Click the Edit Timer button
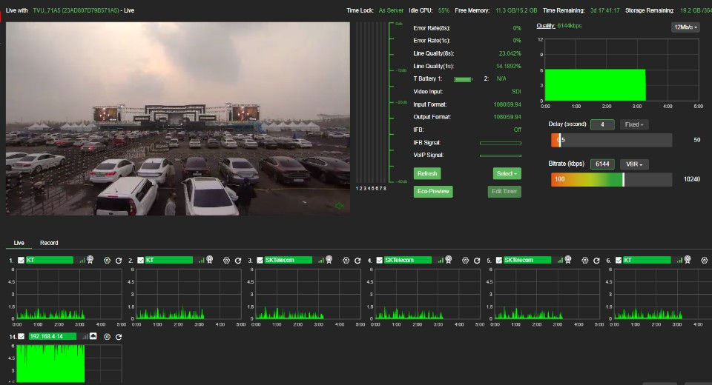This screenshot has width=712, height=385. [x=504, y=191]
